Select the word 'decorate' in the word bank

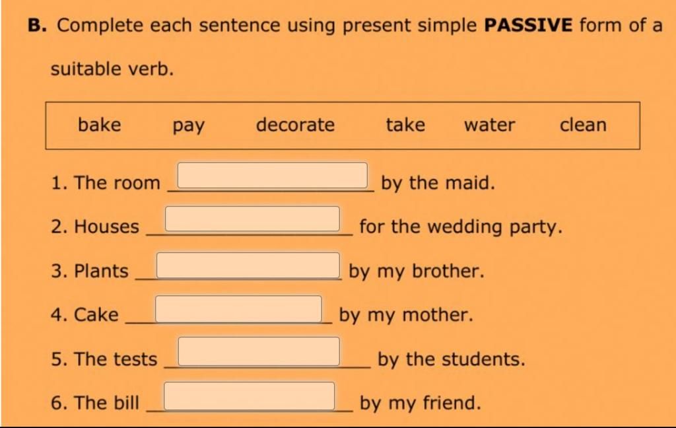pos(295,125)
